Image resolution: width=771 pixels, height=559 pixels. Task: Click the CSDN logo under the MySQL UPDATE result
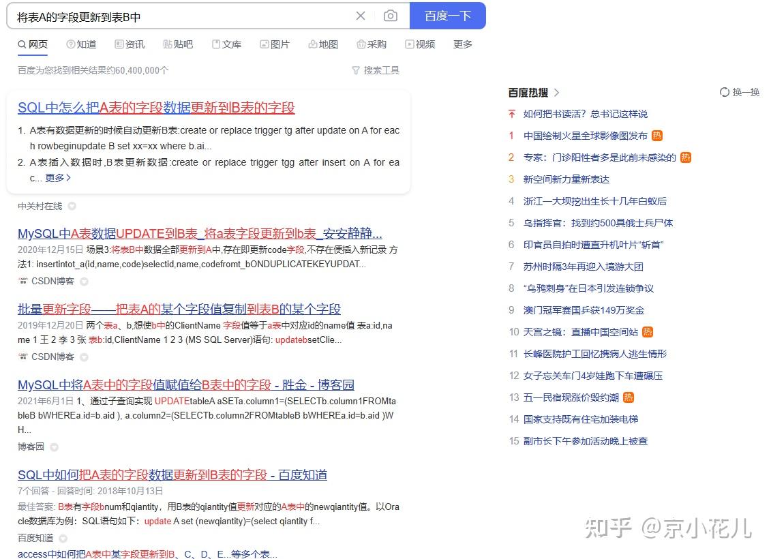[x=22, y=282]
